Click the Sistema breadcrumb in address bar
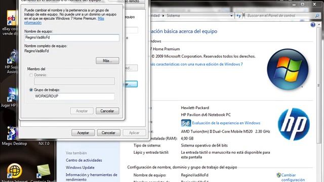 (173, 16)
